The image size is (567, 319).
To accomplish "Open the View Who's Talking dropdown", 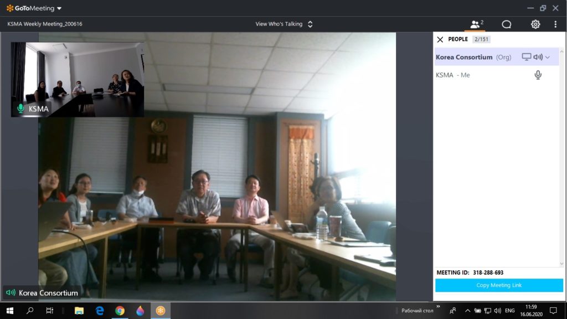I will [x=284, y=24].
